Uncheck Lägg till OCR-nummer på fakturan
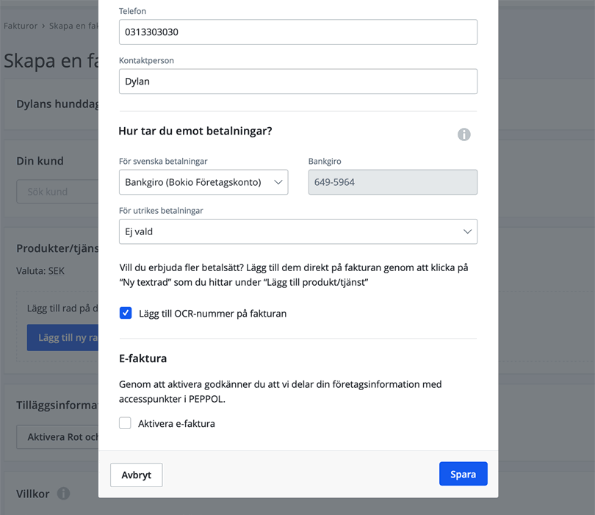Image resolution: width=595 pixels, height=515 pixels. tap(126, 313)
